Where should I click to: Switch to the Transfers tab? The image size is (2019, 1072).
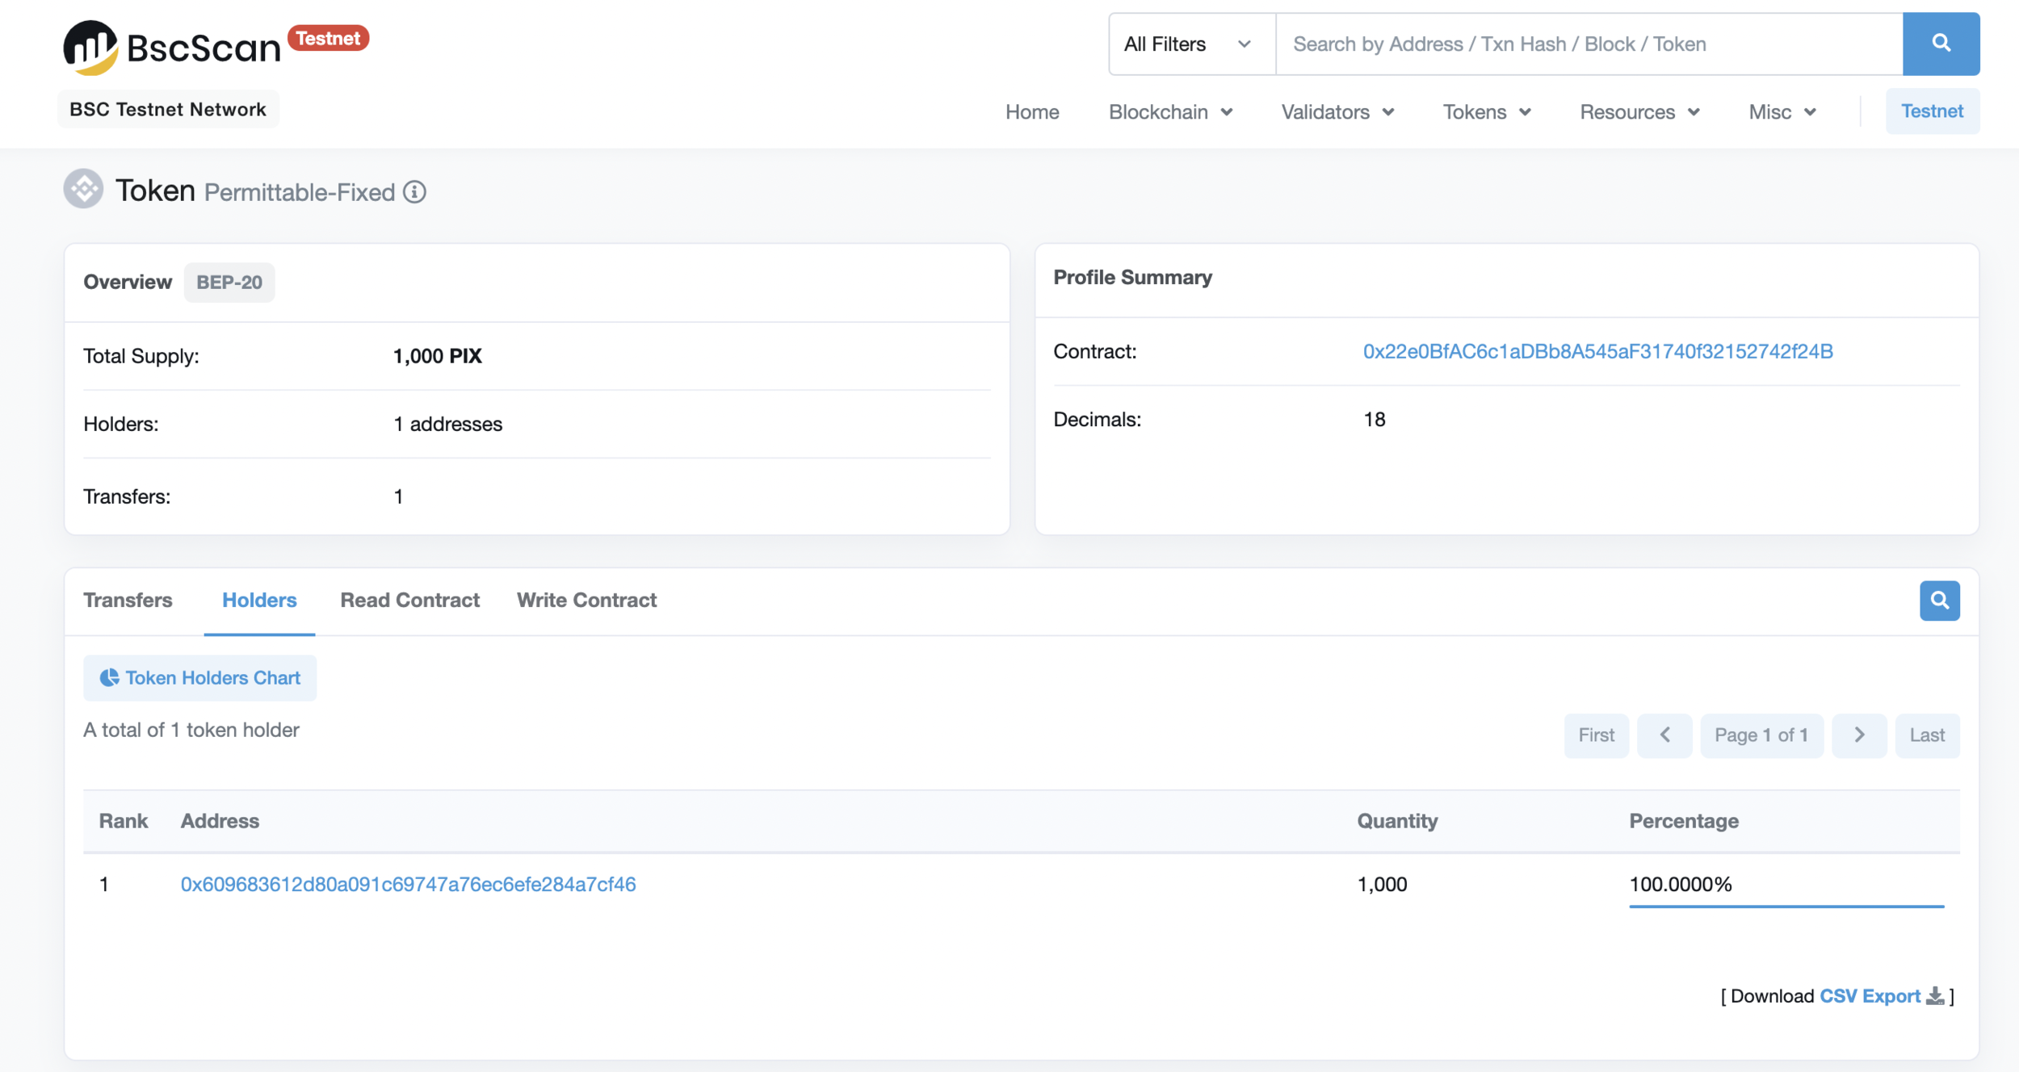(128, 601)
